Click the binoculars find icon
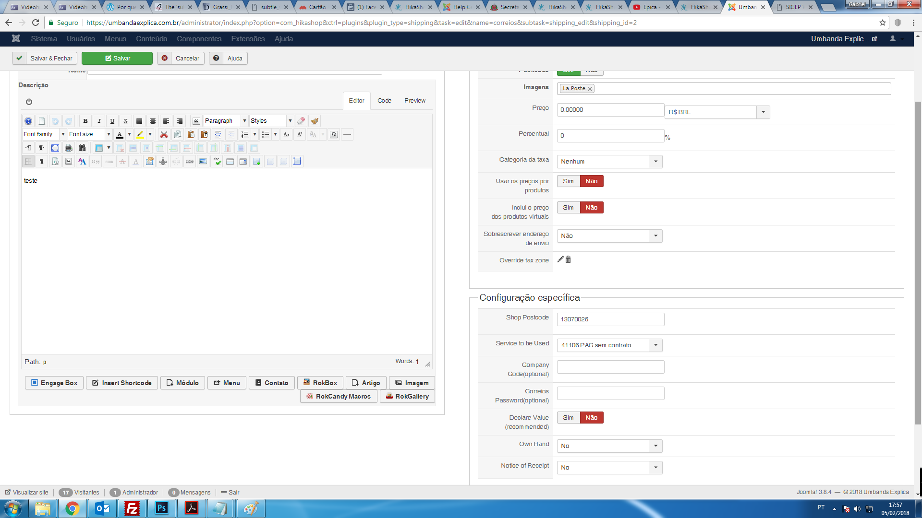The image size is (922, 518). click(x=82, y=148)
